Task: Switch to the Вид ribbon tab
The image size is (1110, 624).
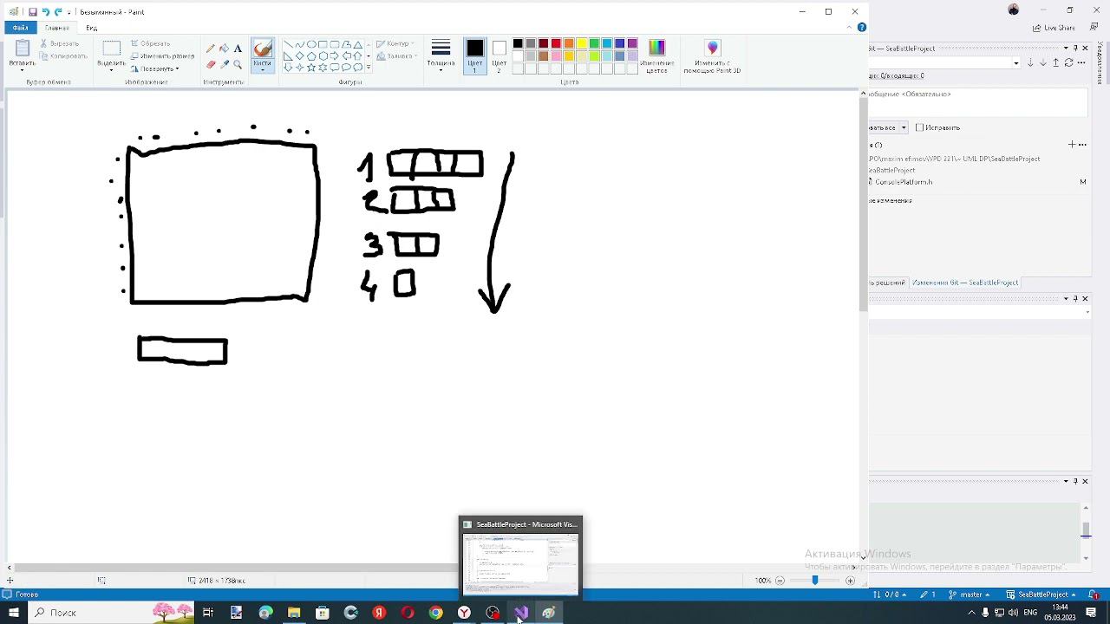Action: 91,28
